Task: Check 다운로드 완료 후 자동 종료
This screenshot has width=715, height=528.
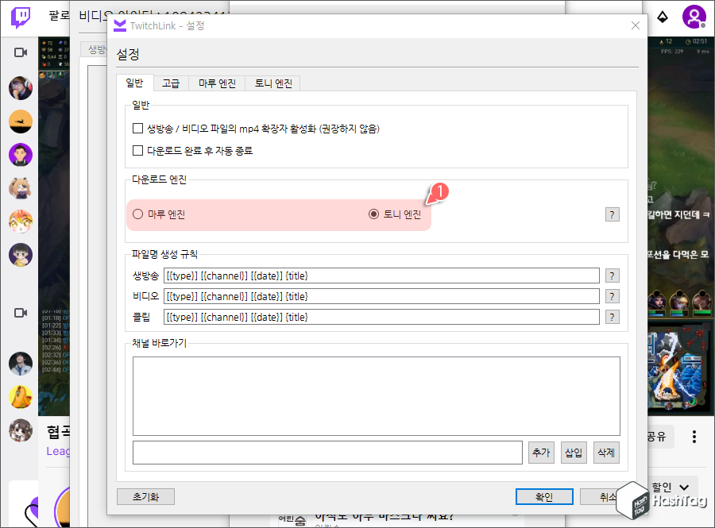Action: (x=137, y=150)
